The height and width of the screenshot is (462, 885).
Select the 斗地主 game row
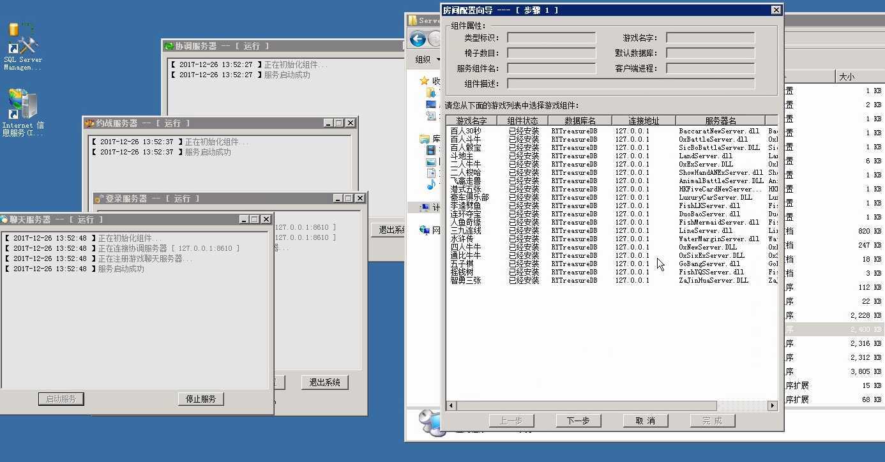coord(462,156)
